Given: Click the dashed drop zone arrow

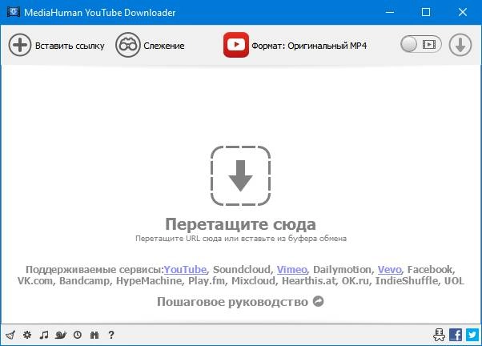Looking at the screenshot, I should point(240,175).
